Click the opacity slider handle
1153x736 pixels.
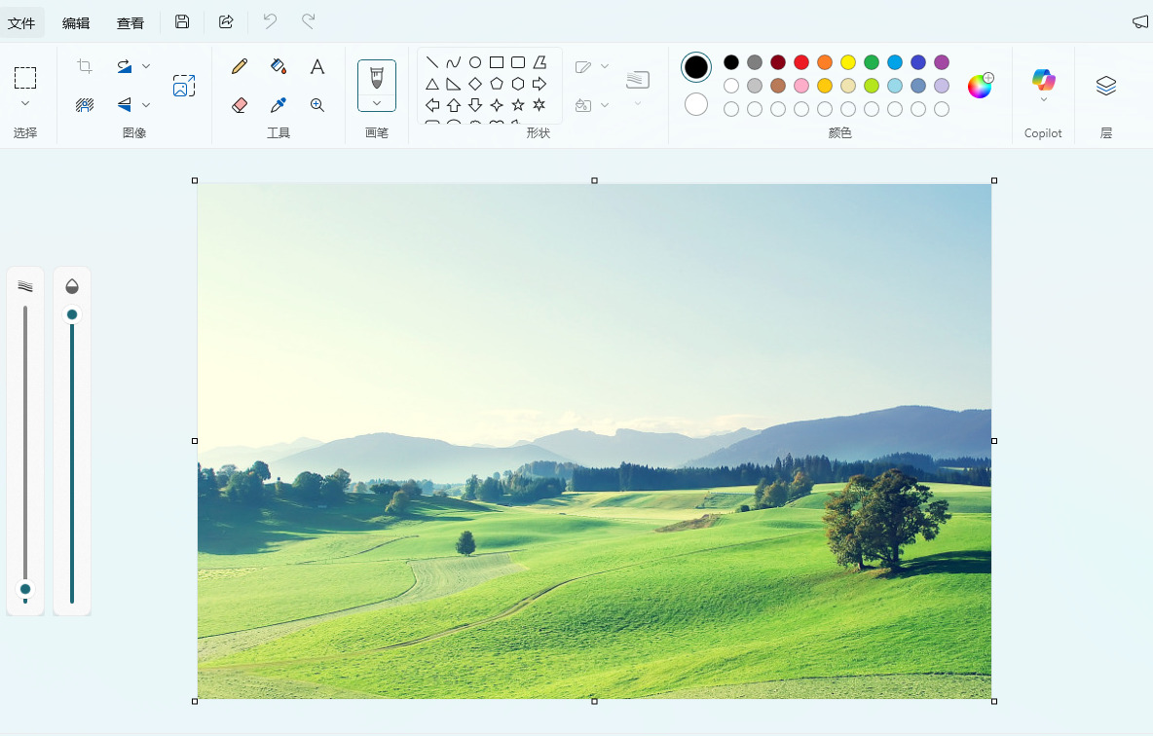point(72,314)
